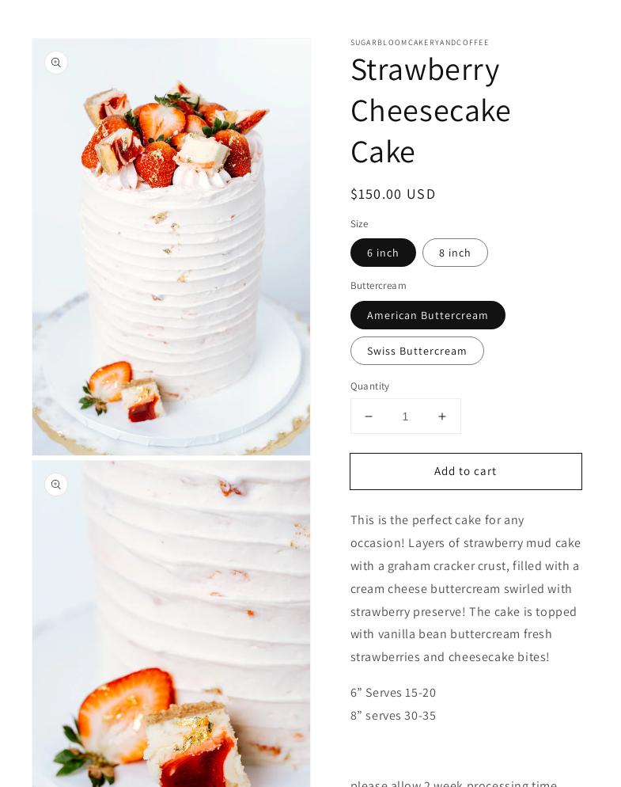Click the Buttercream option label
The width and height of the screenshot is (621, 787).
378,286
